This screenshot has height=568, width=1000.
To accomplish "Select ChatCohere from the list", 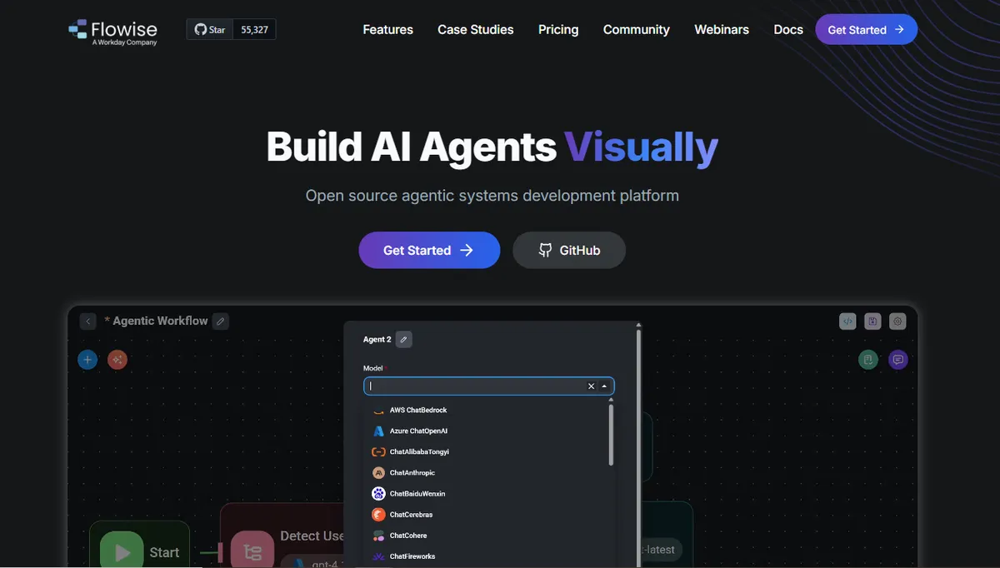I will 487,536.
